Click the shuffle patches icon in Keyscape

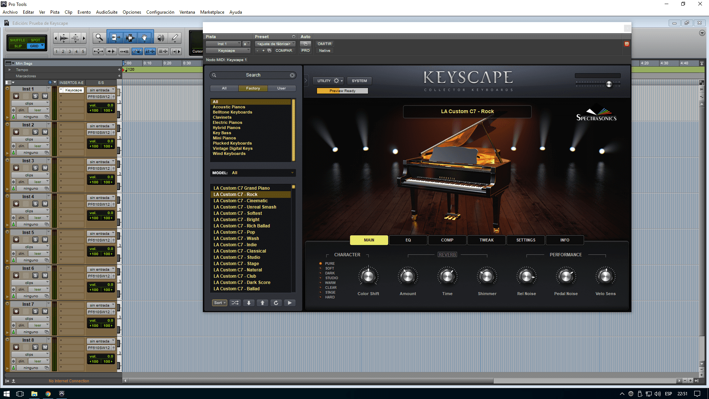235,303
